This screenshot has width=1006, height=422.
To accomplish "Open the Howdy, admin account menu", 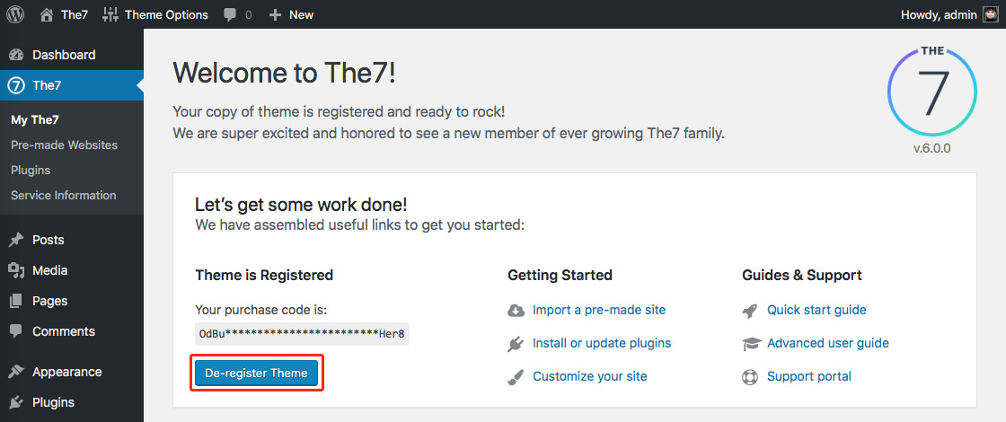I will click(939, 14).
